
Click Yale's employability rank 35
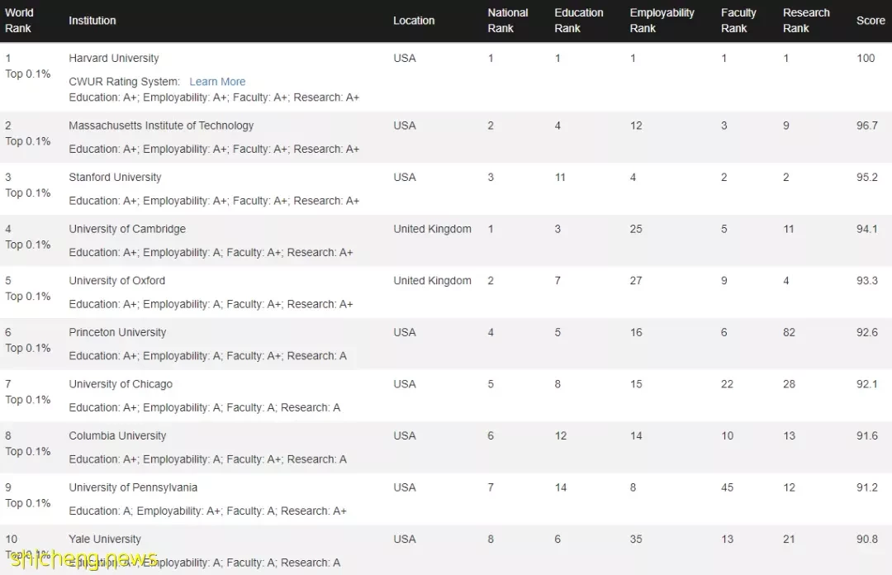tap(636, 539)
